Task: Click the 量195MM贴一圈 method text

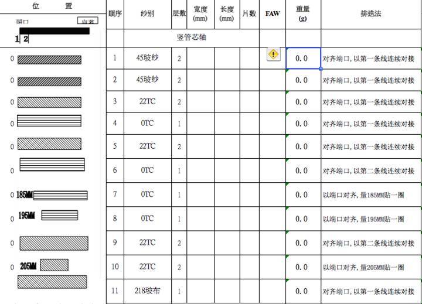Action: [382, 219]
